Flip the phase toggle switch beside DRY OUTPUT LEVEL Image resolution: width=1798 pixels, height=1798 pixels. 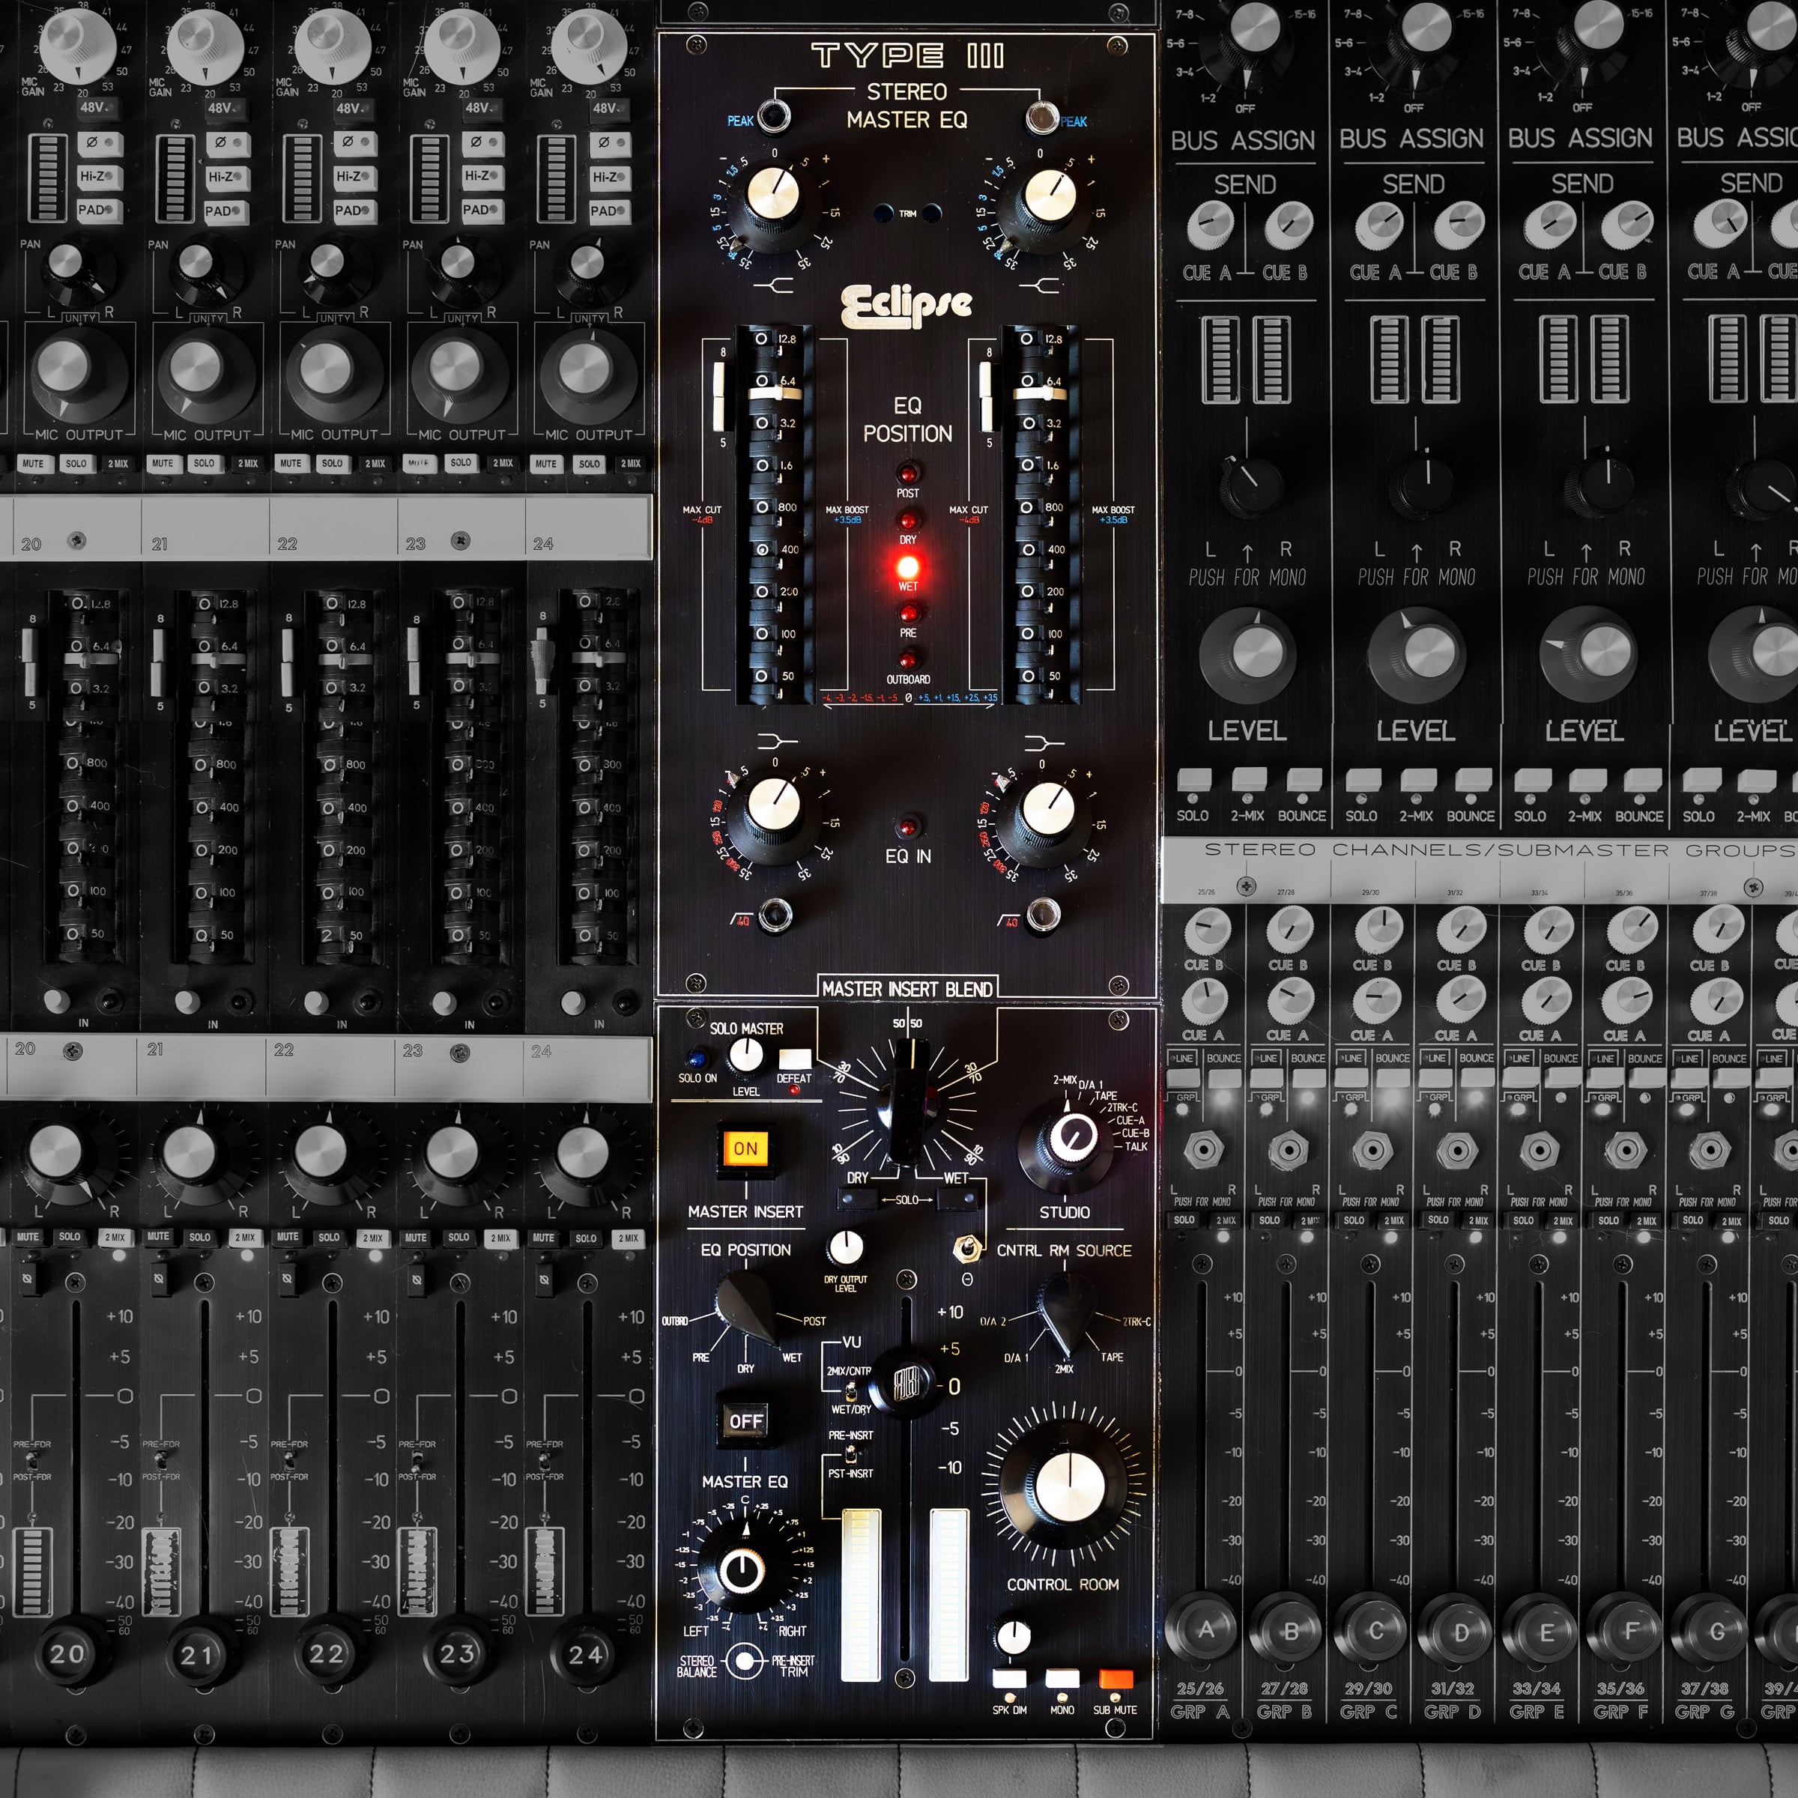pyautogui.click(x=968, y=1247)
